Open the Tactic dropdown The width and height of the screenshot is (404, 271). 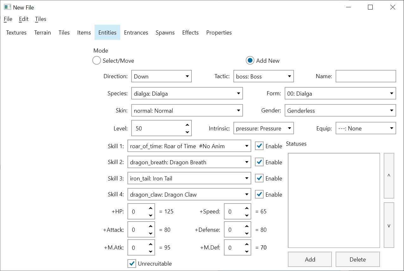coord(264,76)
